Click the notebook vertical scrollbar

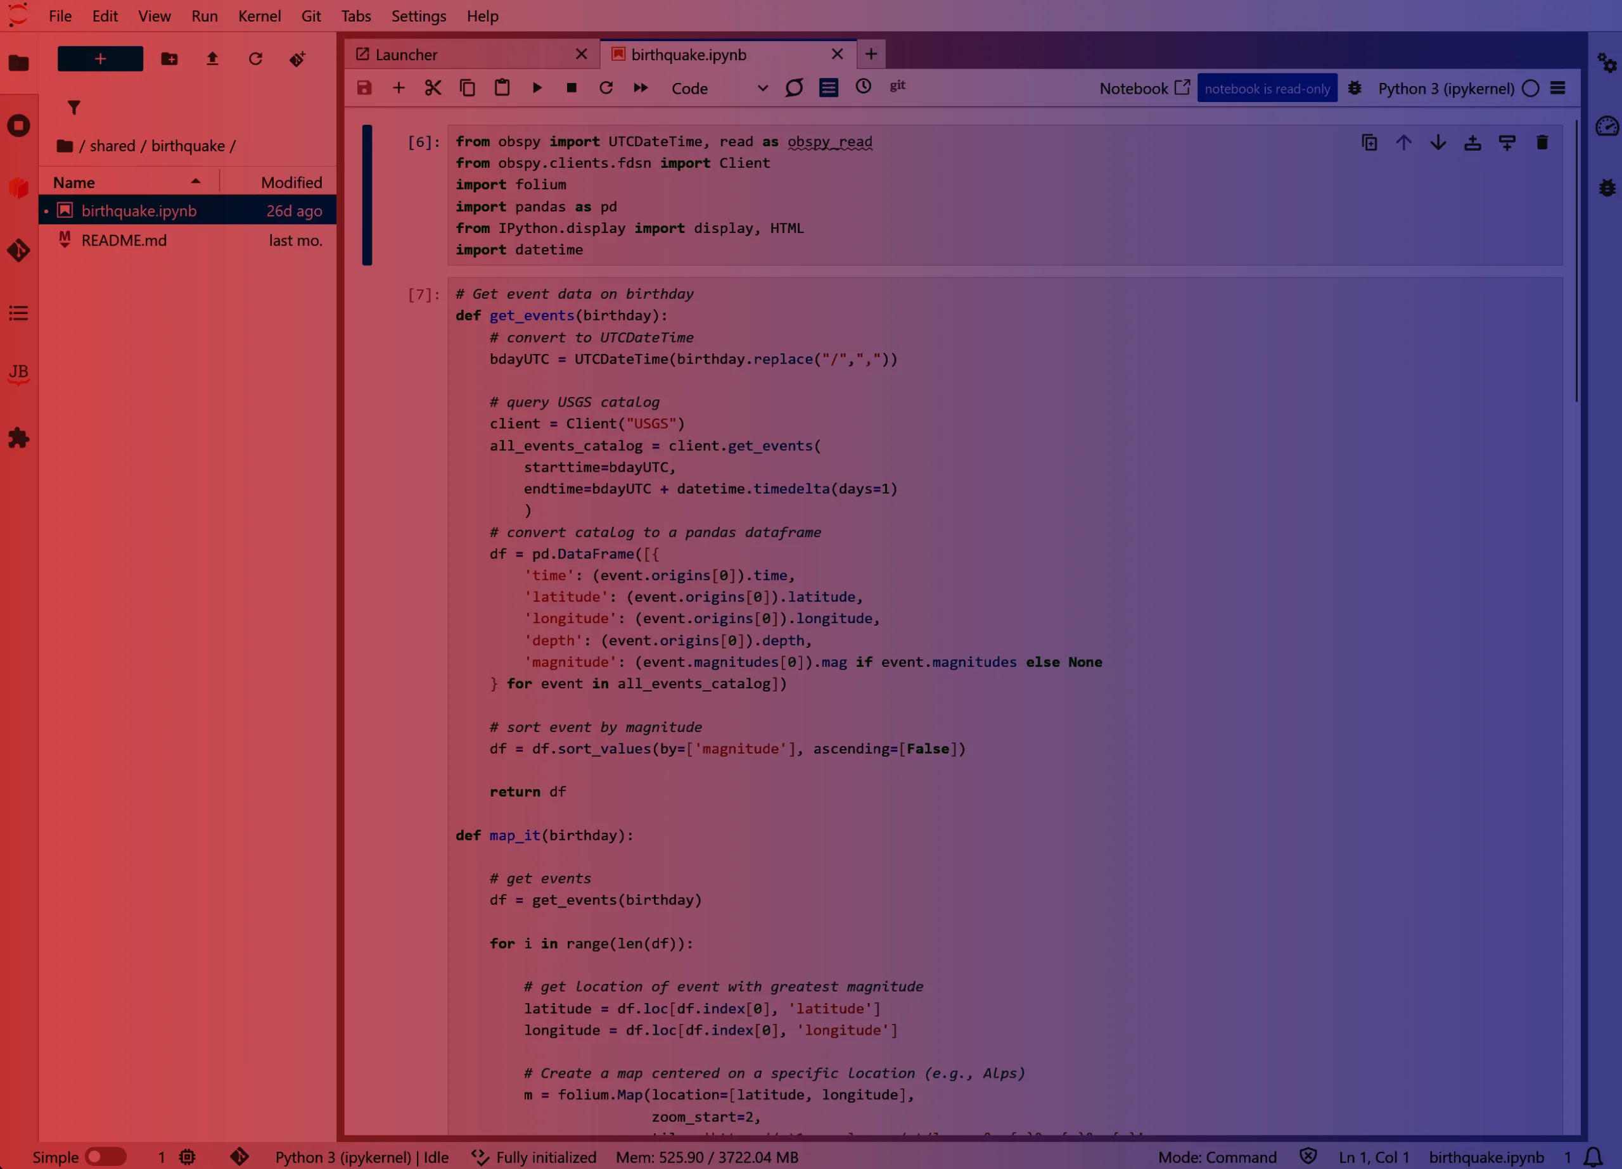1576,261
